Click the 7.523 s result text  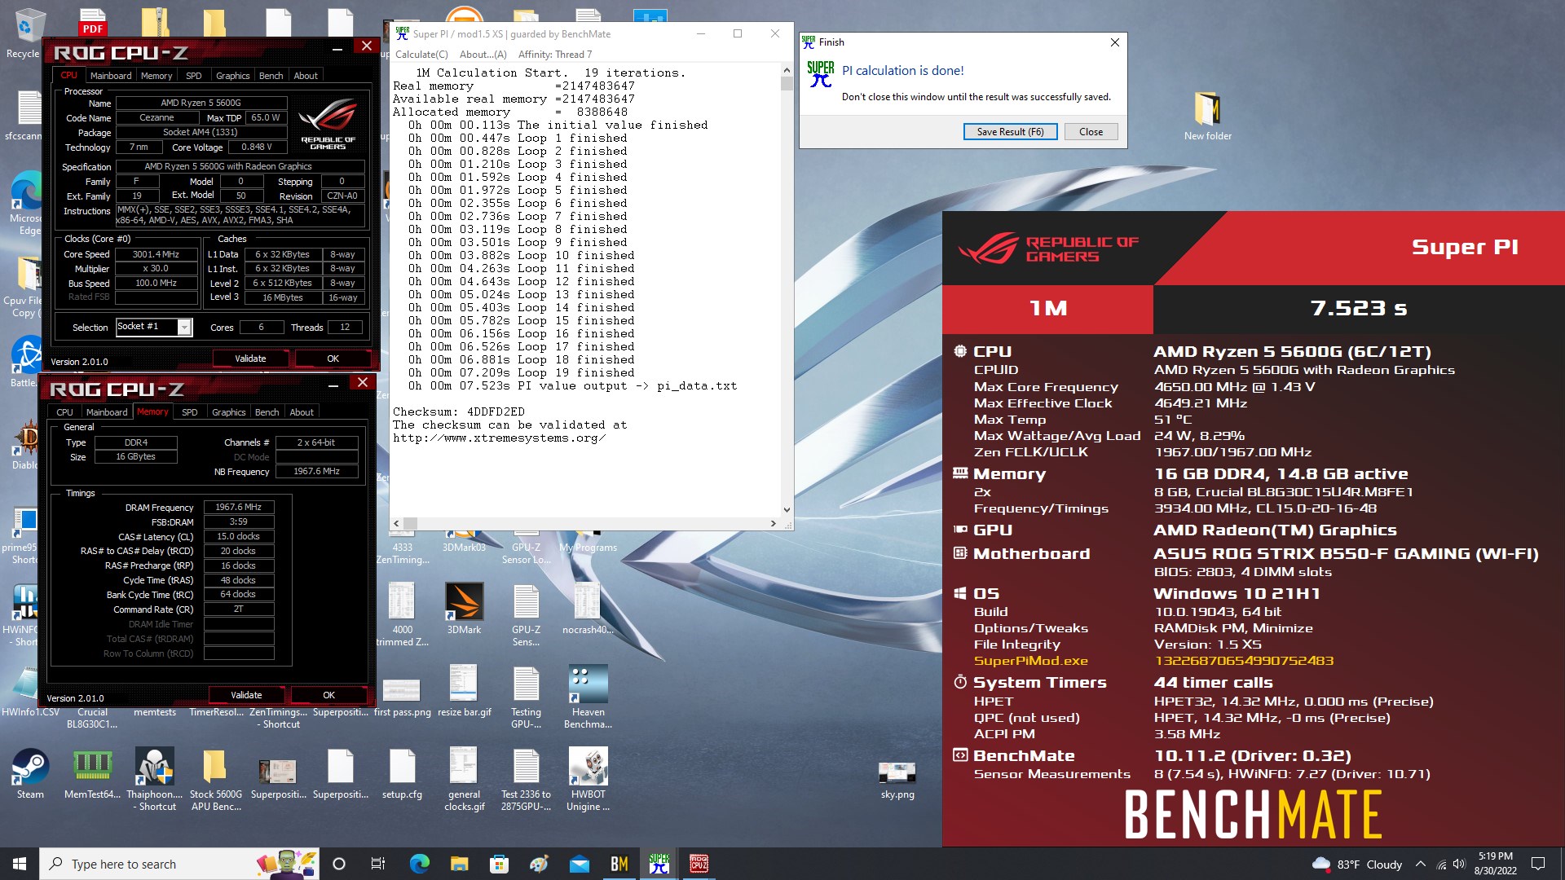pyautogui.click(x=1359, y=308)
